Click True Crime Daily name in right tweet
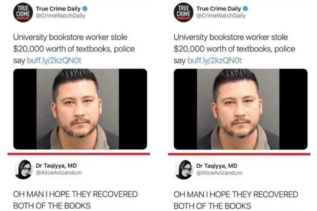Viewport: 317px width, 211px height. click(x=219, y=9)
